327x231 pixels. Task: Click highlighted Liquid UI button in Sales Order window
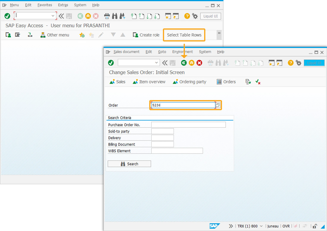[314, 63]
